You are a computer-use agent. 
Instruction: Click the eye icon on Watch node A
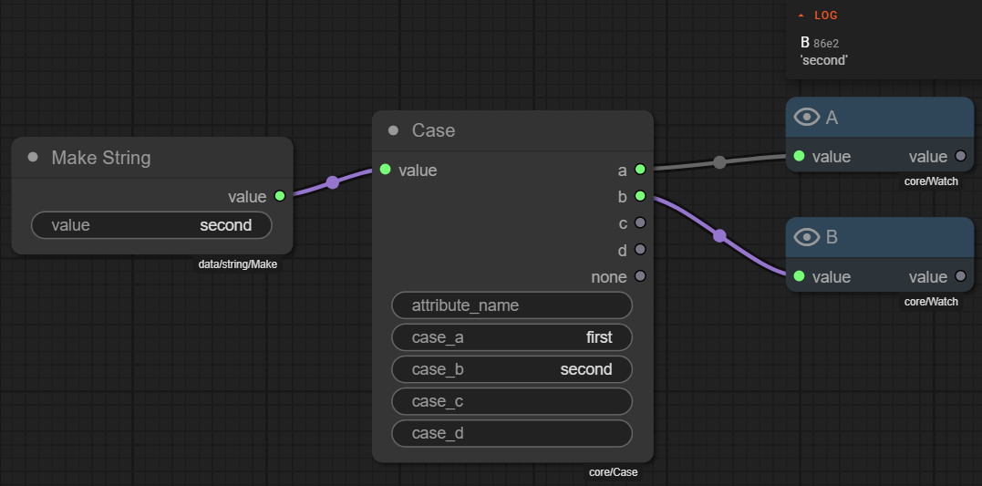(x=807, y=117)
